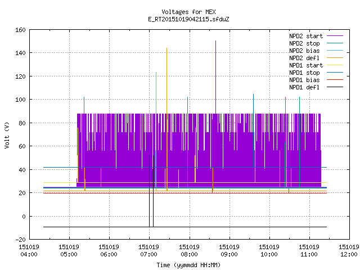Click the NPD1 bias legend label
This screenshot has height=270, width=360.
coord(304,80)
